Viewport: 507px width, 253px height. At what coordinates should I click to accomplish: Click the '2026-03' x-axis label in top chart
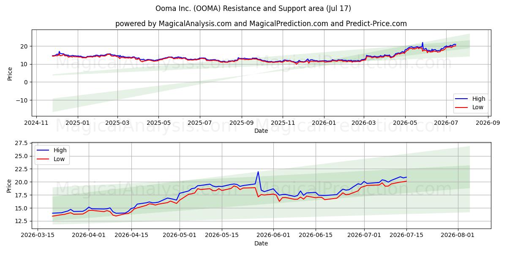(364, 123)
